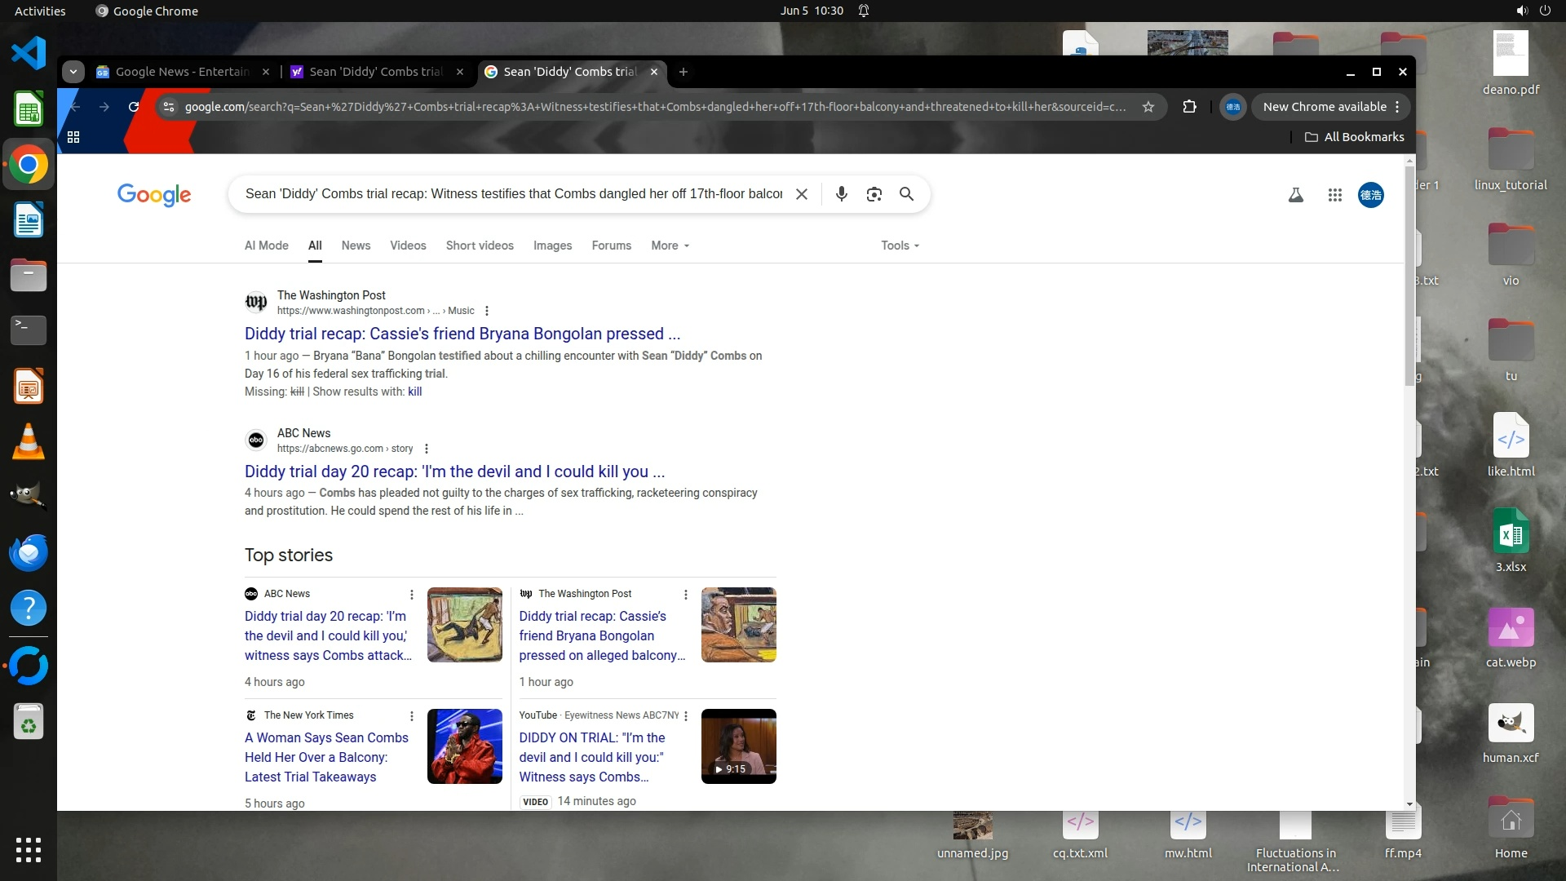
Task: Click New Chrome available button
Action: pyautogui.click(x=1324, y=107)
